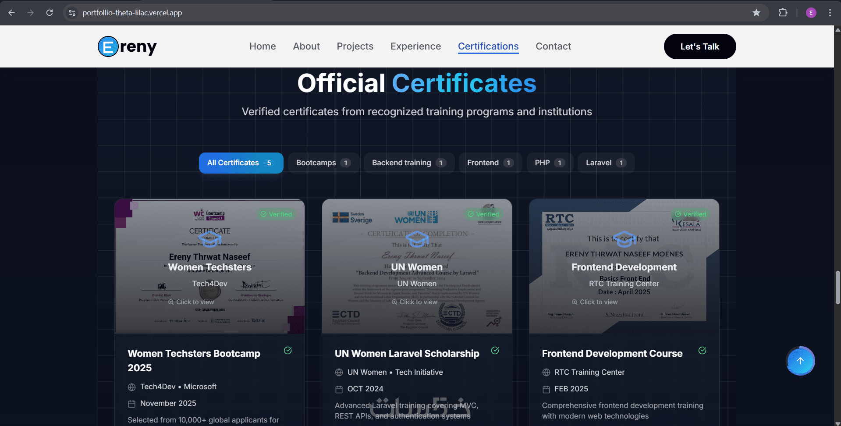Click the browser forward arrow

coord(31,13)
